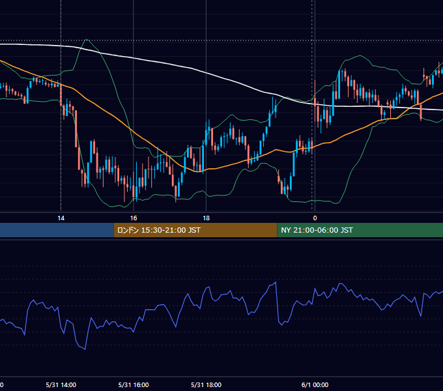The width and height of the screenshot is (443, 391).
Task: Click the 14 label on the chart time axis
Action: (x=61, y=218)
